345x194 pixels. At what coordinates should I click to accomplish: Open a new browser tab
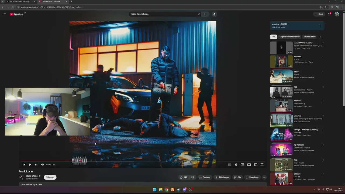71,1
